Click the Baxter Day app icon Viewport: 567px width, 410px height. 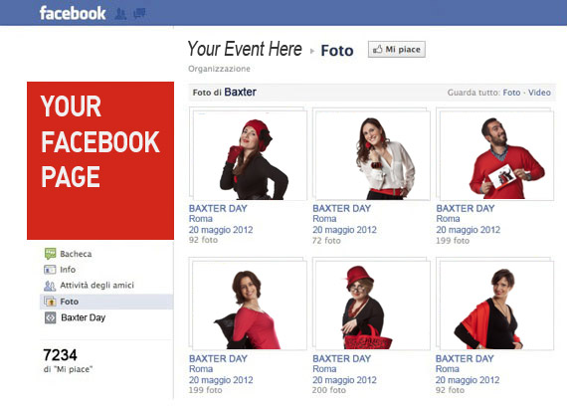coord(51,317)
